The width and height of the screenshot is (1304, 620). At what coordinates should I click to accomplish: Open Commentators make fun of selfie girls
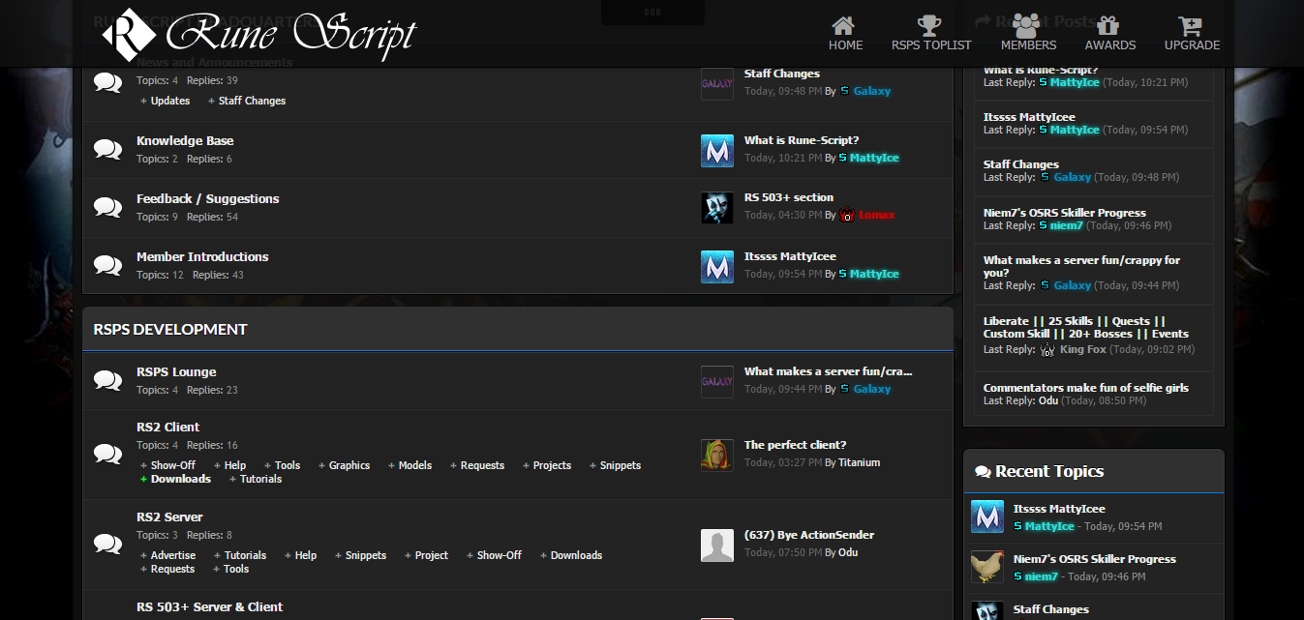[x=1086, y=388]
